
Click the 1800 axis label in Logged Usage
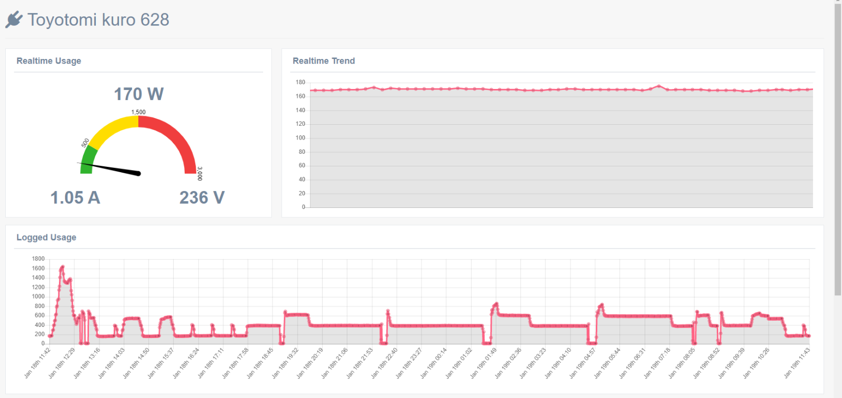tap(38, 258)
